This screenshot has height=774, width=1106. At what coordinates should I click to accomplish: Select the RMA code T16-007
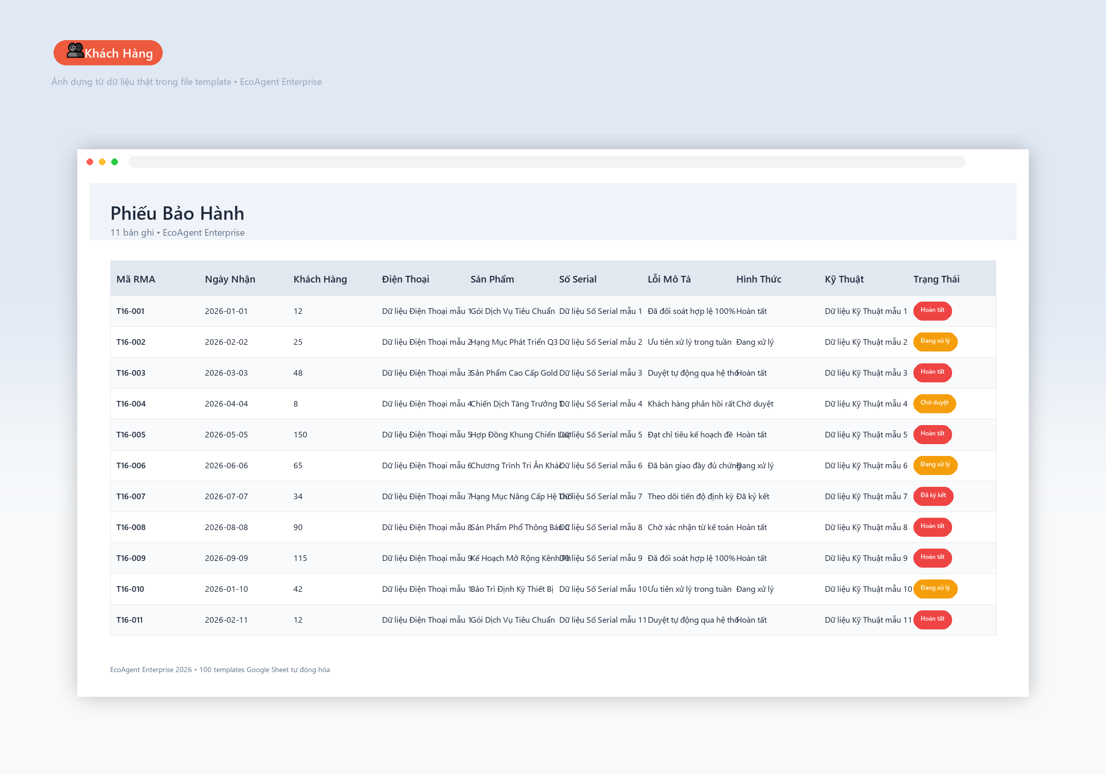pos(131,497)
